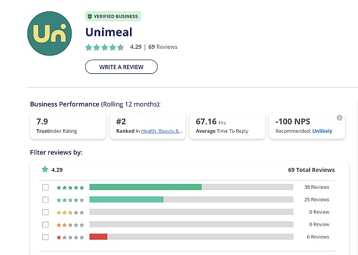Click the one-star rating row stars

click(x=70, y=237)
